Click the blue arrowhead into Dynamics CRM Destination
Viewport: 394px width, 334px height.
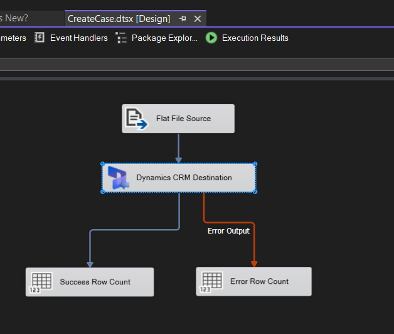pyautogui.click(x=178, y=160)
